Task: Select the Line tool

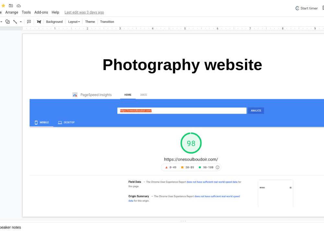Action: 15,21
